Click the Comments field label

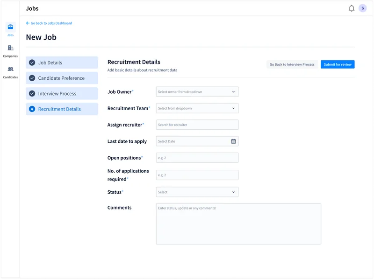120,208
